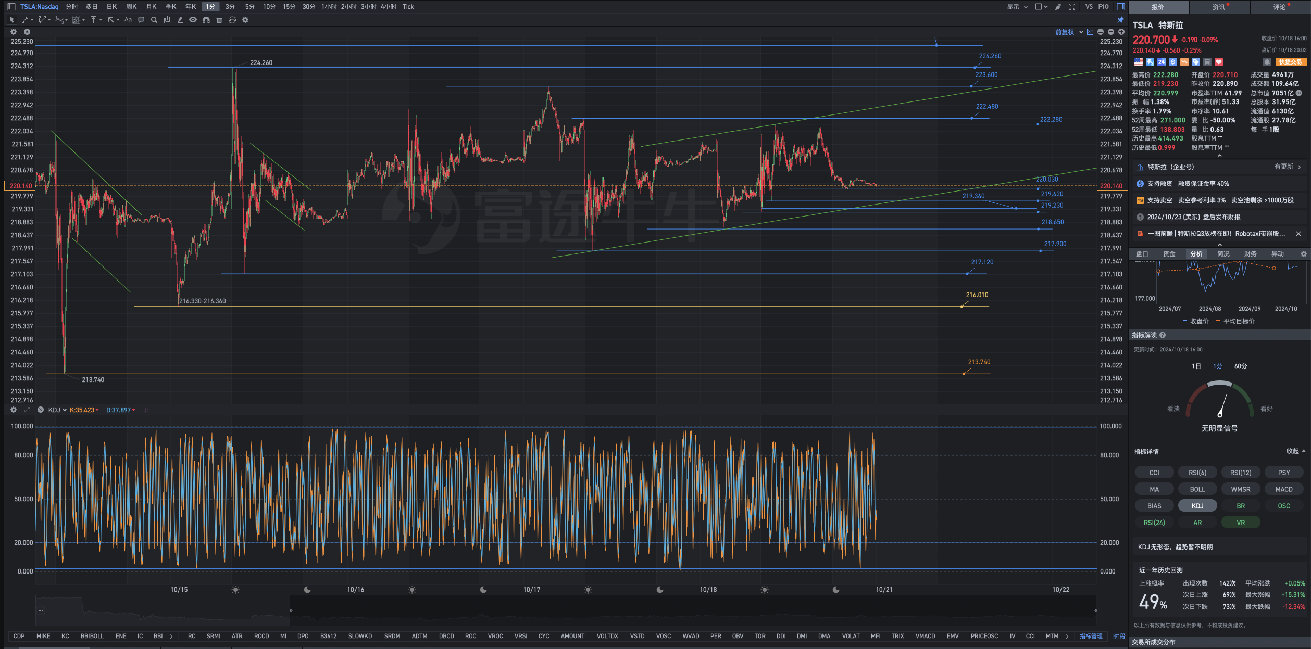Click the 快捷交易 quick trade button
Viewport: 1311px width, 649px height.
(x=1291, y=62)
